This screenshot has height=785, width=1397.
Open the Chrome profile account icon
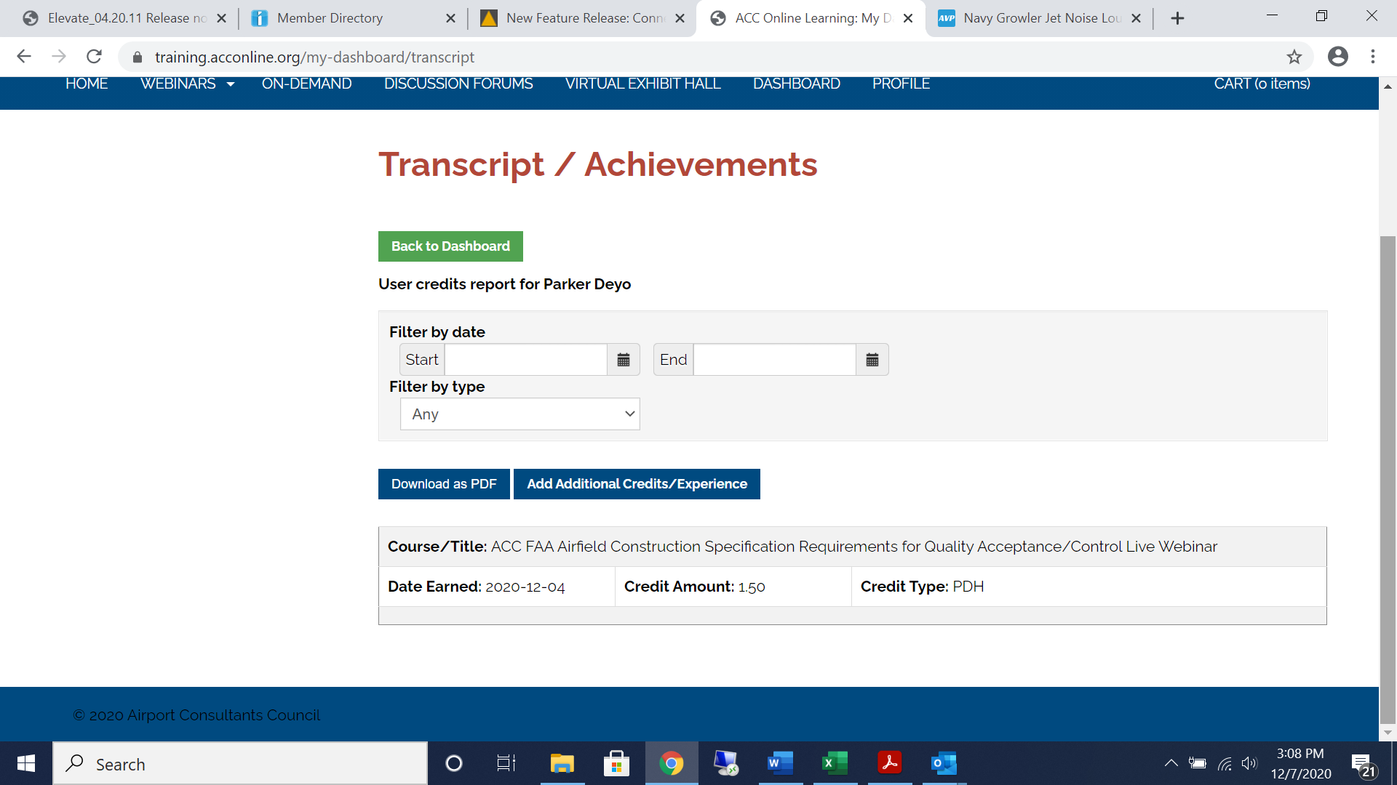tap(1338, 57)
